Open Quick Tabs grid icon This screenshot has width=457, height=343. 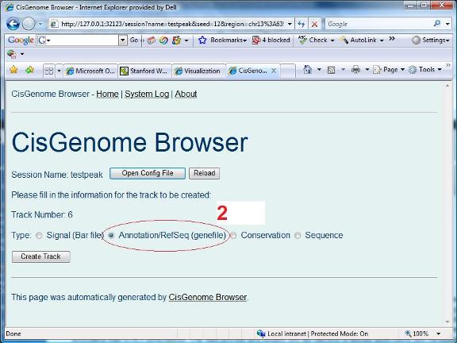click(x=49, y=71)
